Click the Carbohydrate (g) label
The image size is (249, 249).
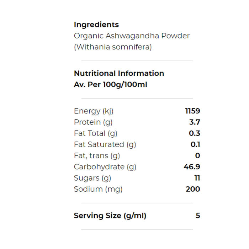105,167
